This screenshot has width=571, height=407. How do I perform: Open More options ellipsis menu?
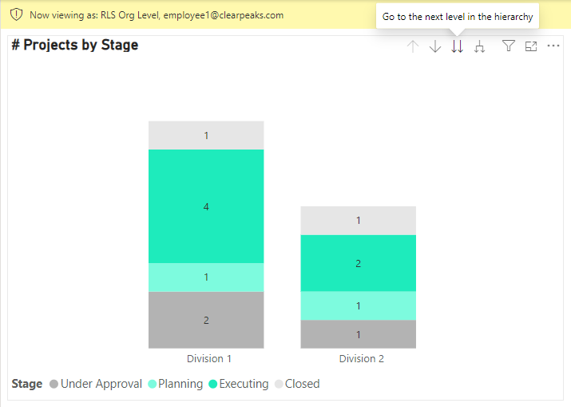553,46
